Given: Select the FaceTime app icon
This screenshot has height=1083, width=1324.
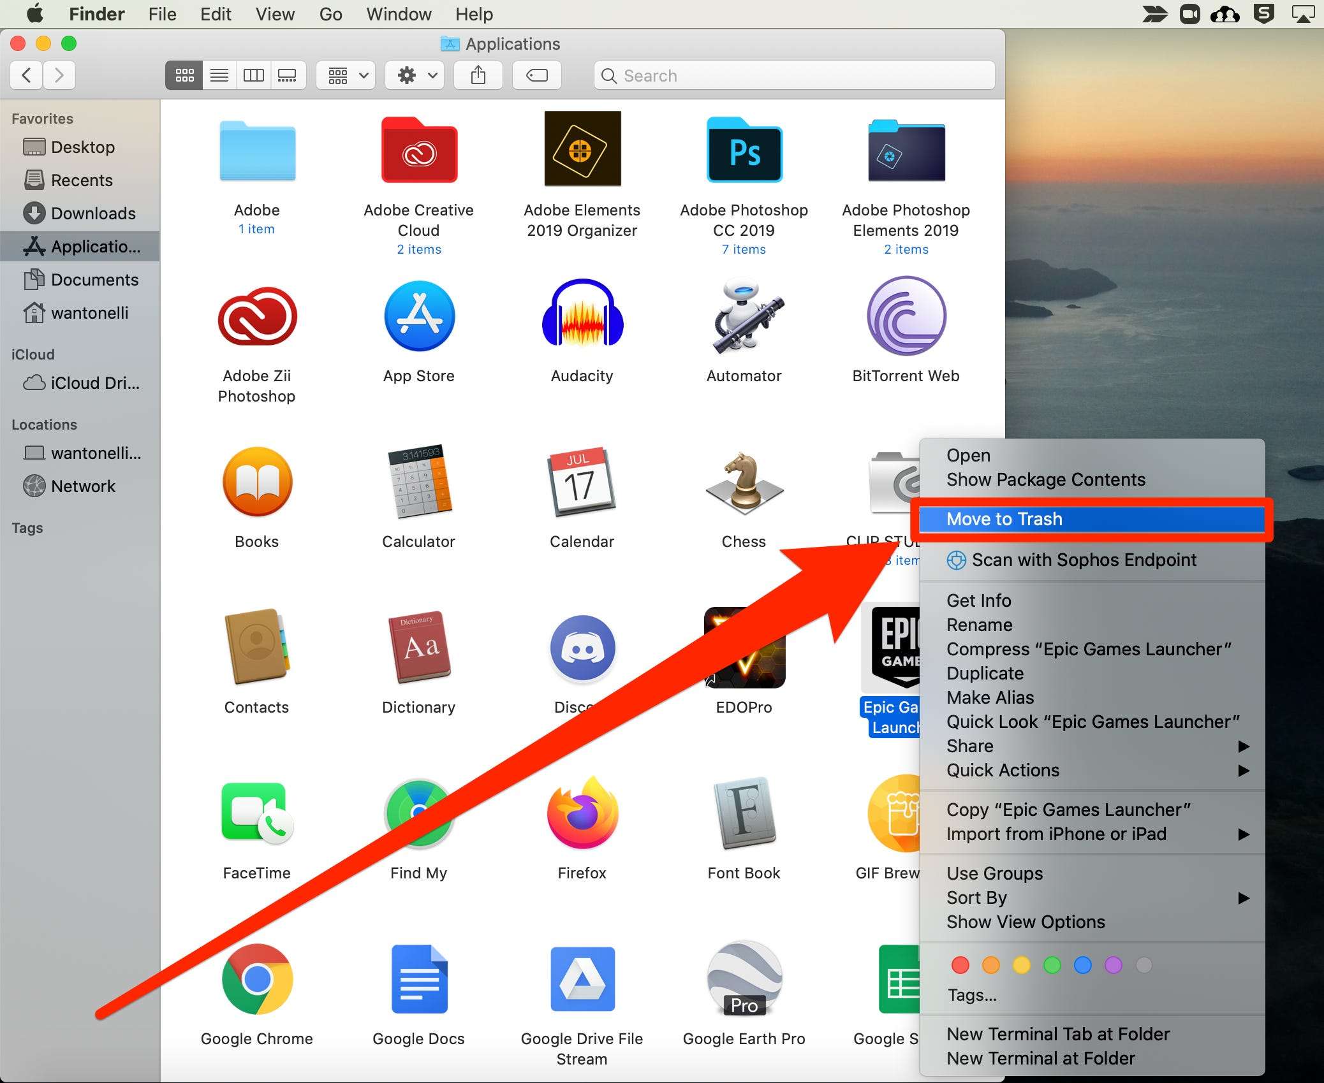Looking at the screenshot, I should point(257,813).
